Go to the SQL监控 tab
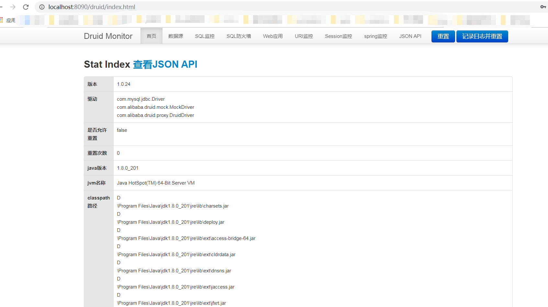This screenshot has height=307, width=548. (x=205, y=36)
